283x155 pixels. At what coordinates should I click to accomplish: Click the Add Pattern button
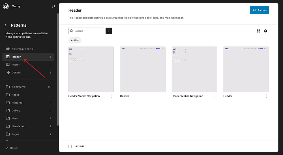(x=259, y=10)
